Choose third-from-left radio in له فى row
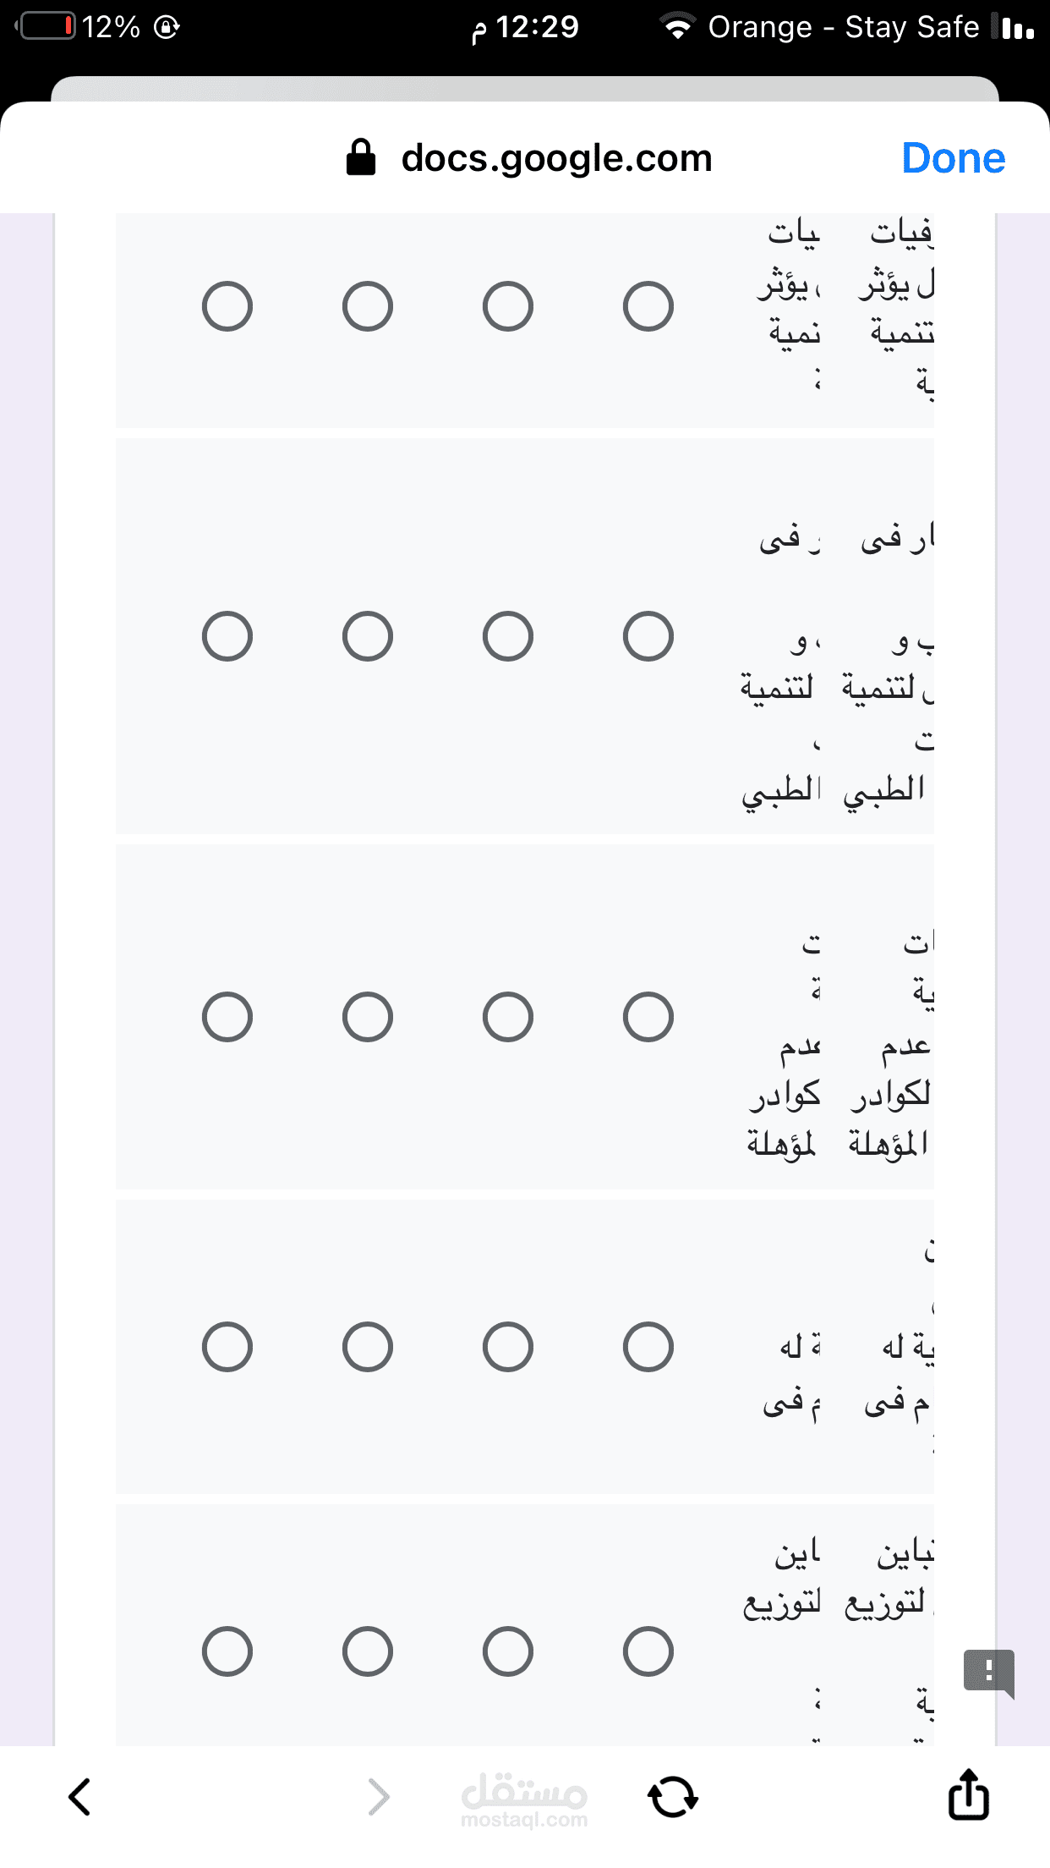The image size is (1050, 1868). (508, 1347)
